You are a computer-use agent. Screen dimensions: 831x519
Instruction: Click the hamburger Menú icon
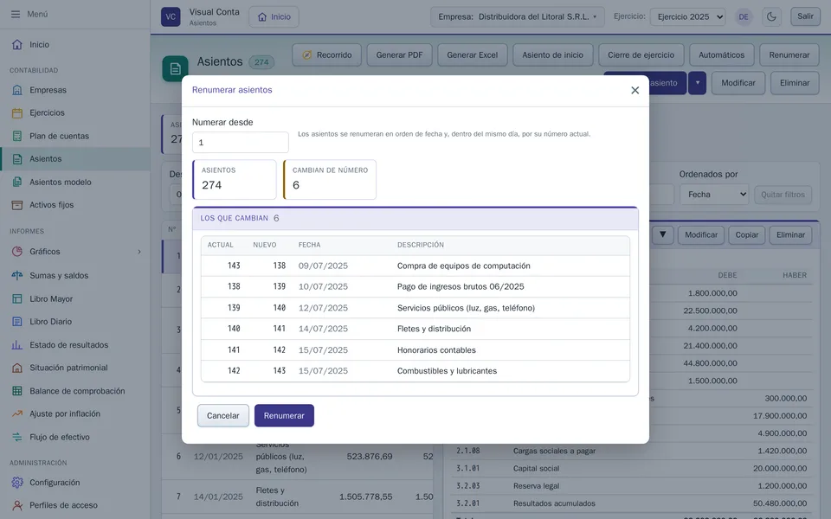pos(16,15)
